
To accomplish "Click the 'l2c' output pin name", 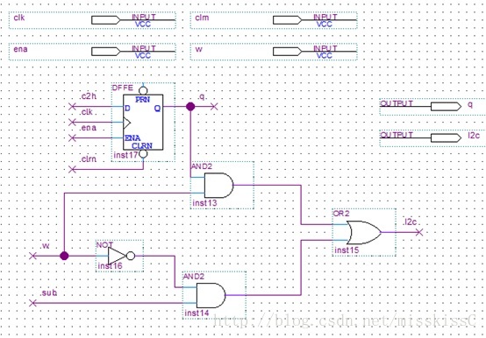I will coord(474,136).
